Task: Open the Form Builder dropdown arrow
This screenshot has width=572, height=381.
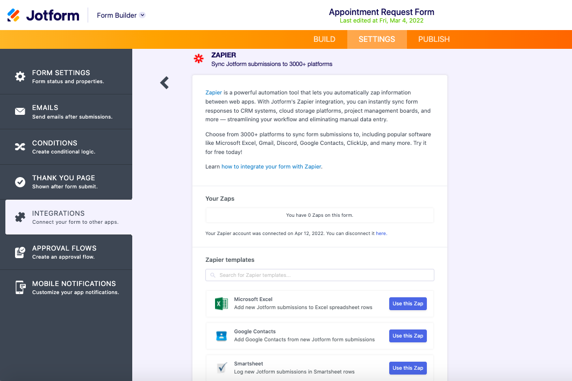Action: [142, 15]
